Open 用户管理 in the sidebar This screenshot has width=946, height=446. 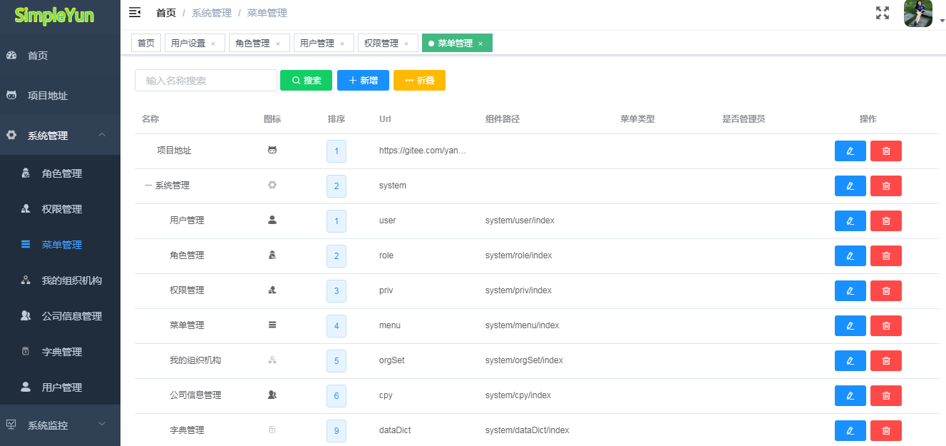pos(60,387)
